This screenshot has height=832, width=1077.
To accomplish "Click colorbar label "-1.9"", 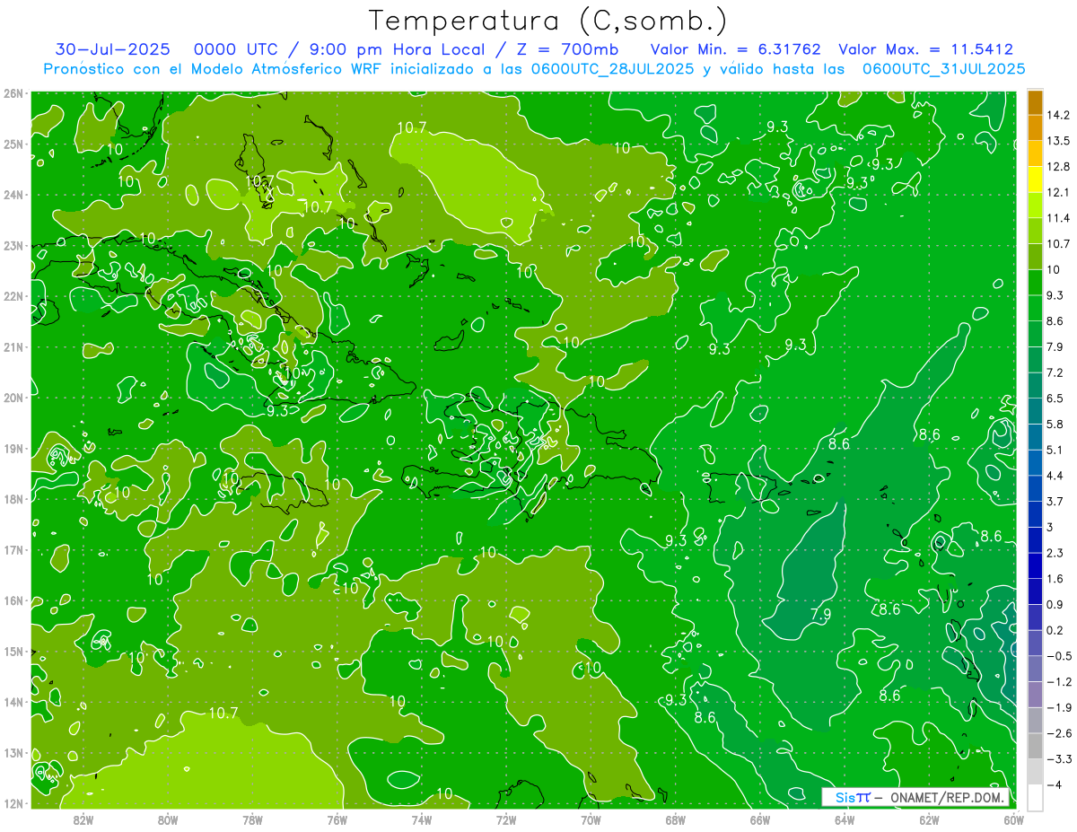I will (x=1059, y=707).
